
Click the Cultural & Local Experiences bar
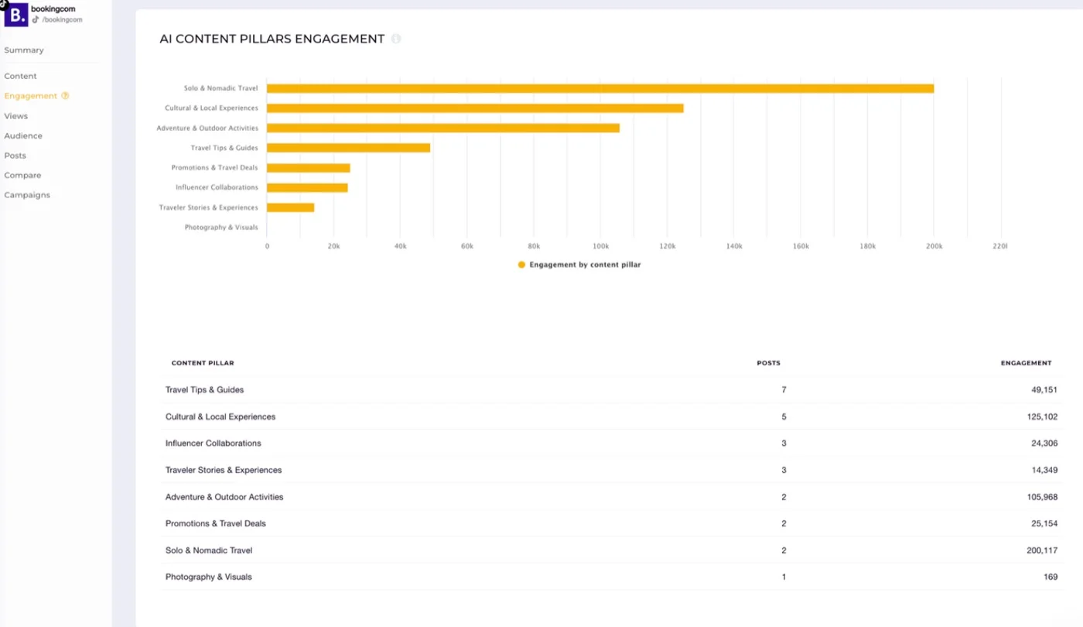pyautogui.click(x=475, y=108)
